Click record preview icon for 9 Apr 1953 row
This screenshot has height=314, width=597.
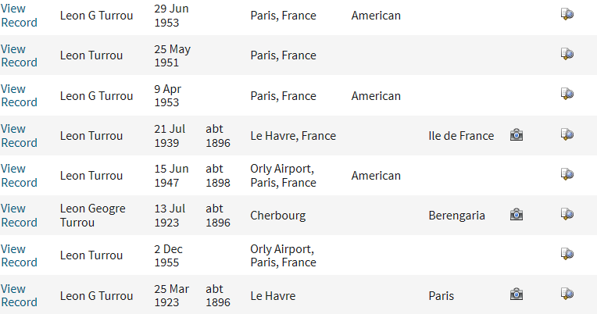coord(567,94)
